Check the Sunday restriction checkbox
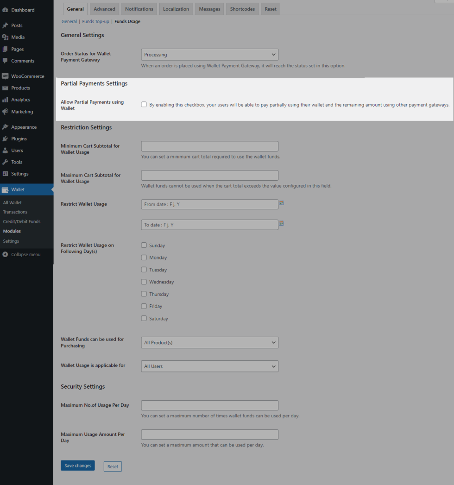Image resolution: width=454 pixels, height=485 pixels. pos(144,246)
